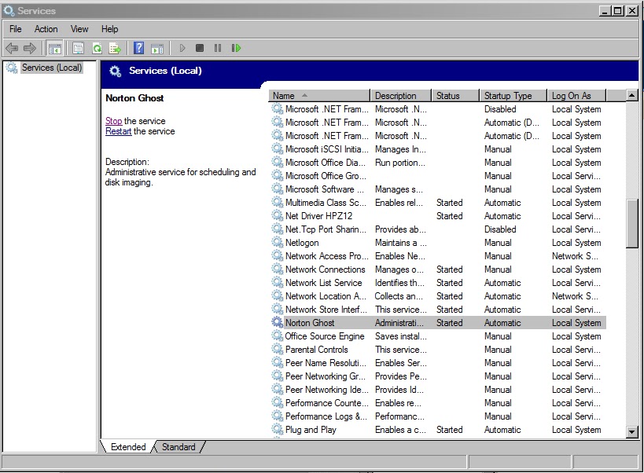Click the scroll up arrow of services list
This screenshot has height=473, width=644.
point(631,96)
